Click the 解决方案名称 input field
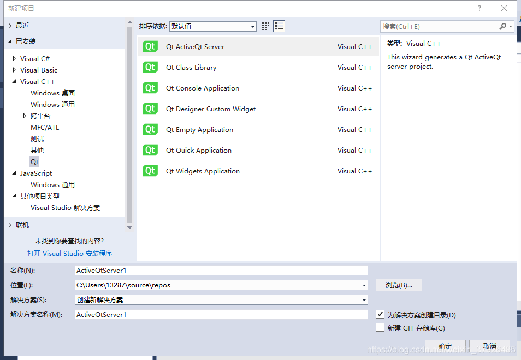This screenshot has width=521, height=360. pyautogui.click(x=221, y=315)
